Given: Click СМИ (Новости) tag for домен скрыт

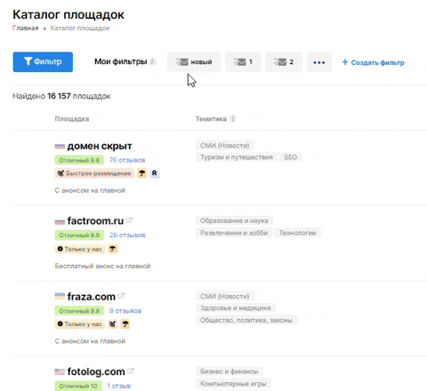Looking at the screenshot, I should [x=225, y=146].
